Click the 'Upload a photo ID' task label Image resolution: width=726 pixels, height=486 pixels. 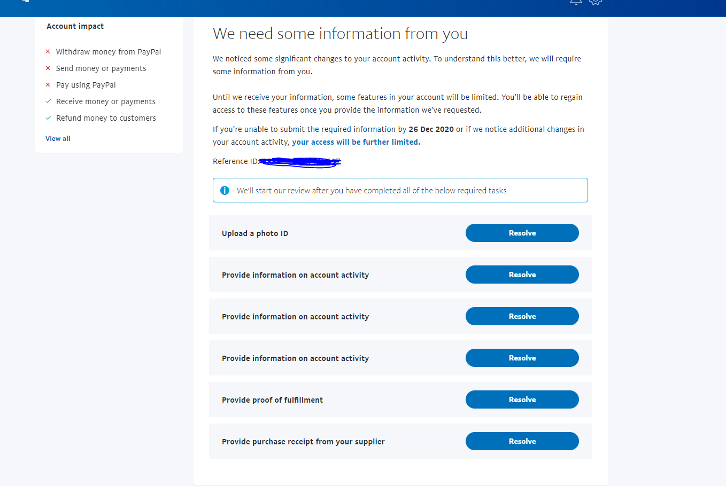coord(255,233)
